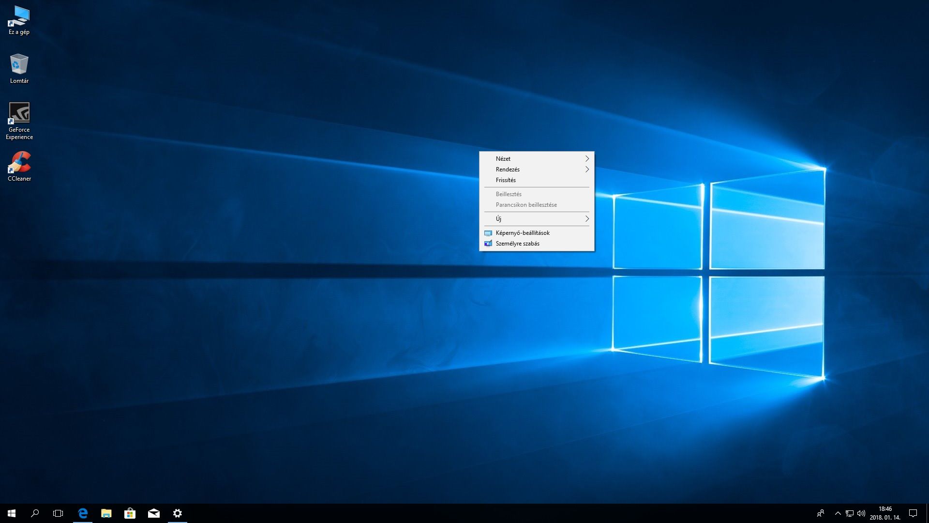Viewport: 929px width, 523px height.
Task: Choose Frissítés from the context menu
Action: pos(537,180)
